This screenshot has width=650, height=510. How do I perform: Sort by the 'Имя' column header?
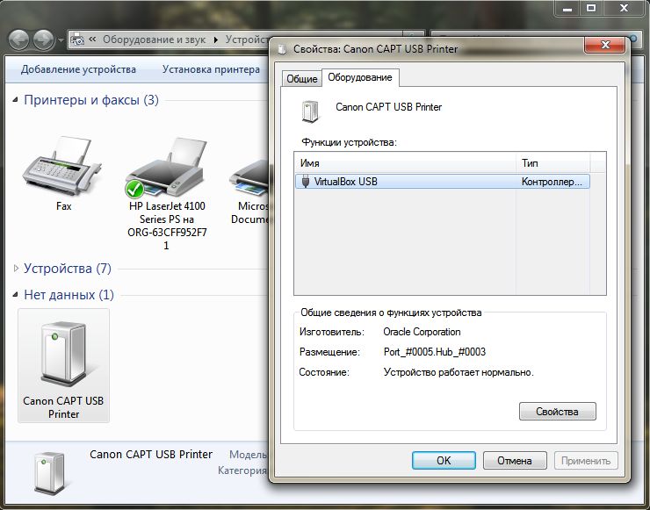[x=405, y=162]
